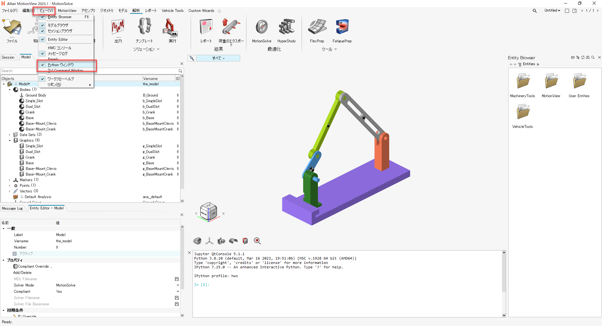This screenshot has height=326, width=602.
Task: Open the テンプレート braces icon
Action: 145,26
